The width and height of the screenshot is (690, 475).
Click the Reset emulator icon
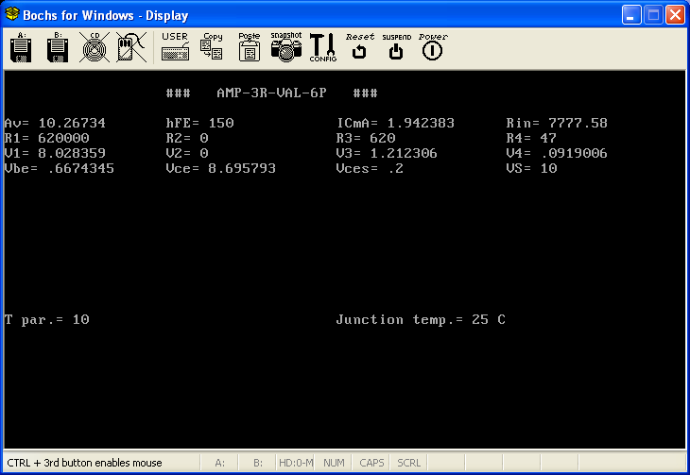pyautogui.click(x=359, y=46)
